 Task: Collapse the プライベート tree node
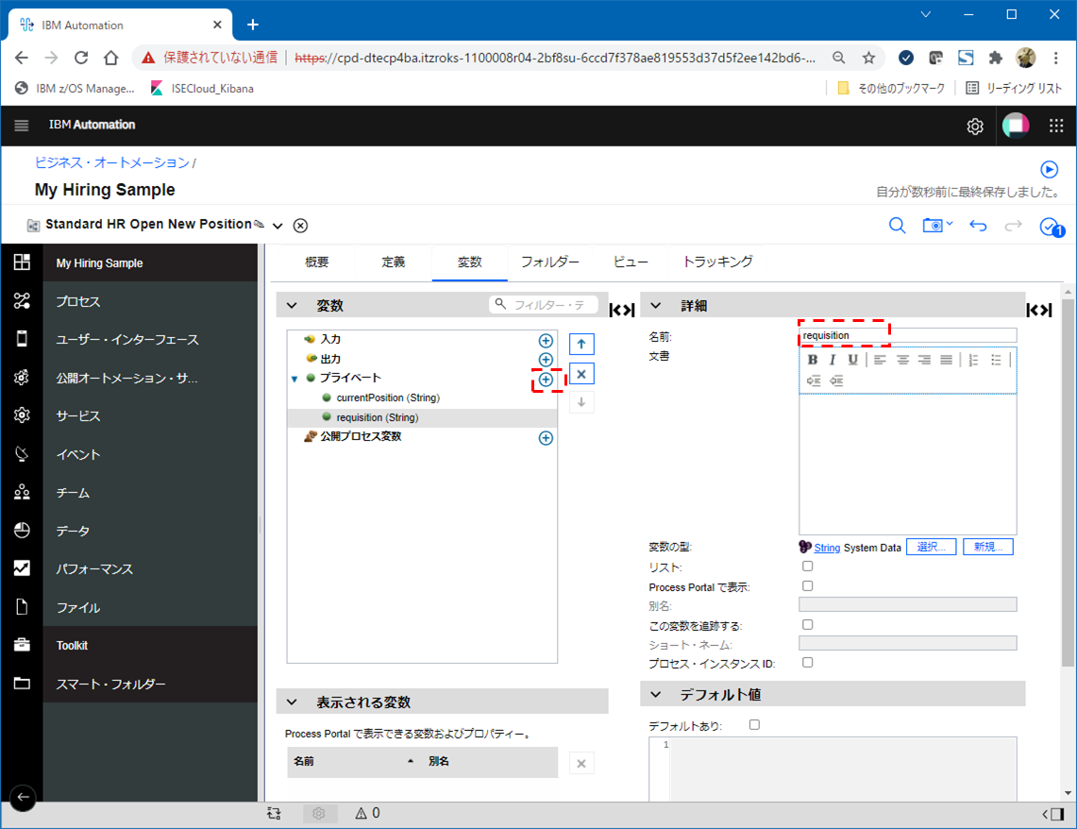click(294, 379)
